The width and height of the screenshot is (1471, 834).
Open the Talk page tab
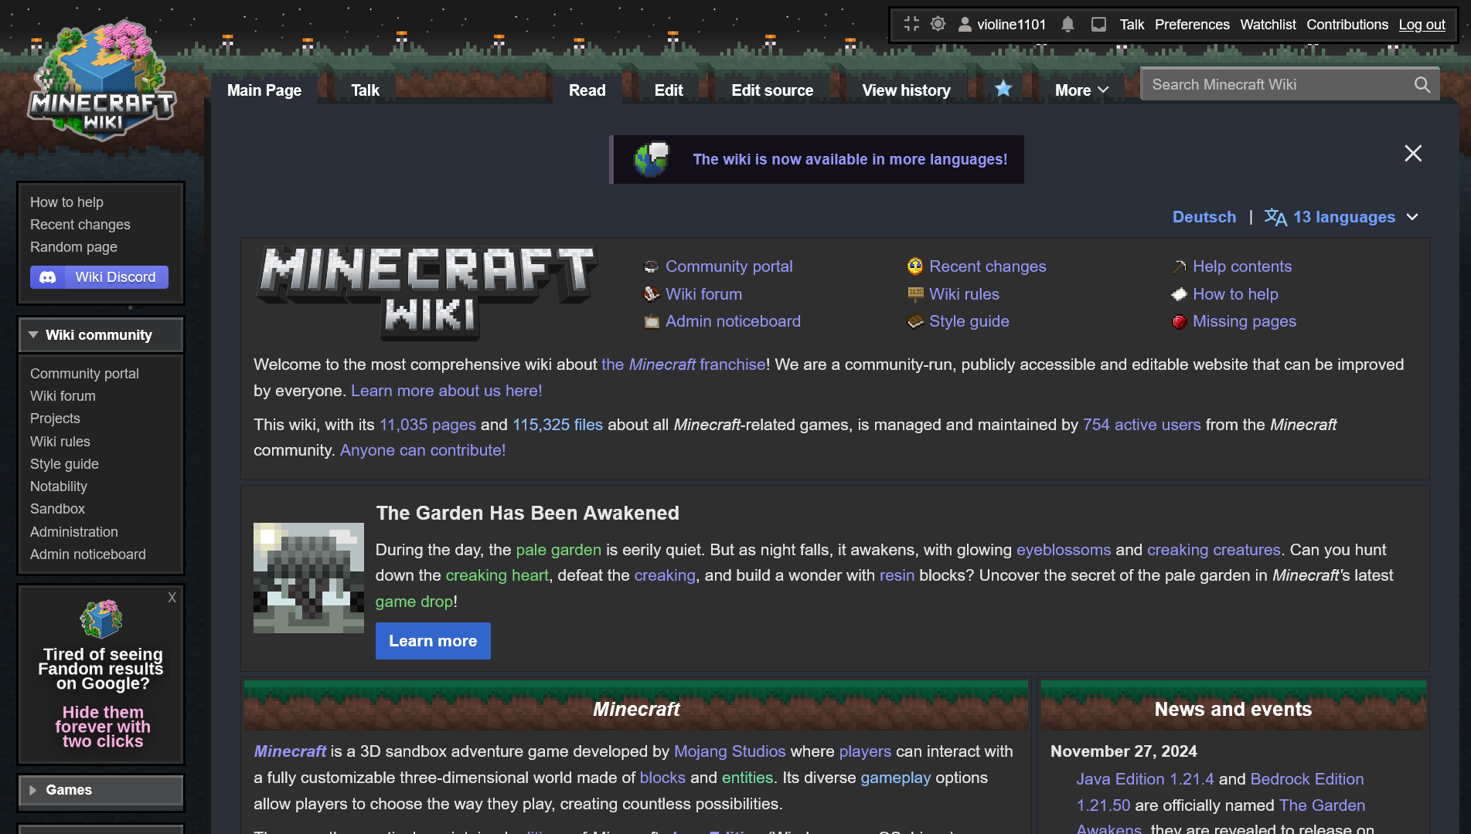point(365,90)
